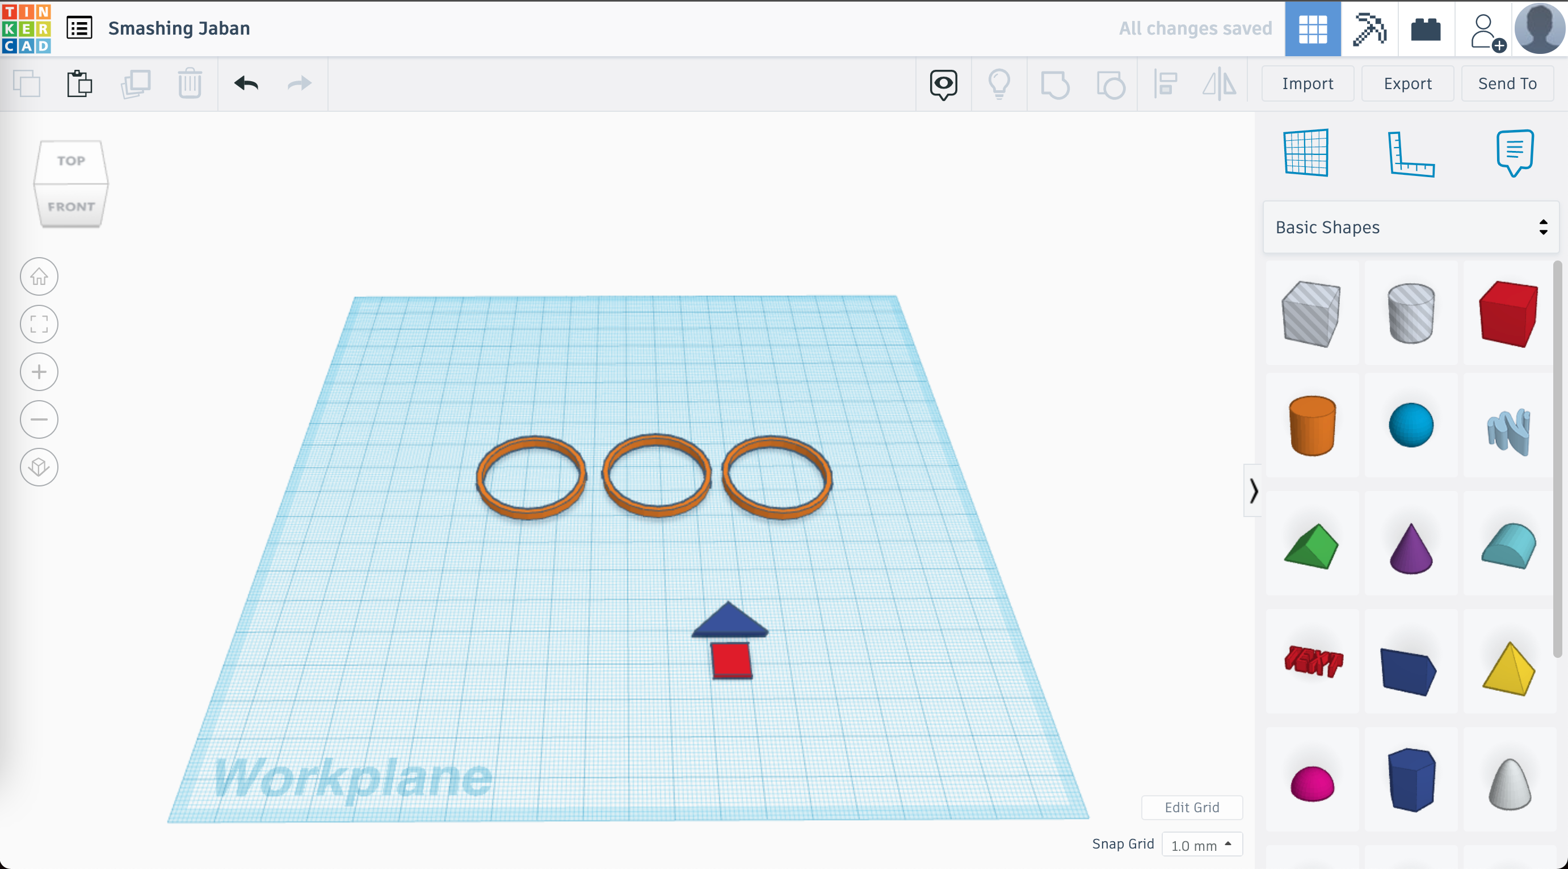Click the FRONT face of view cube
Screen dimensions: 1568x869
(x=71, y=207)
